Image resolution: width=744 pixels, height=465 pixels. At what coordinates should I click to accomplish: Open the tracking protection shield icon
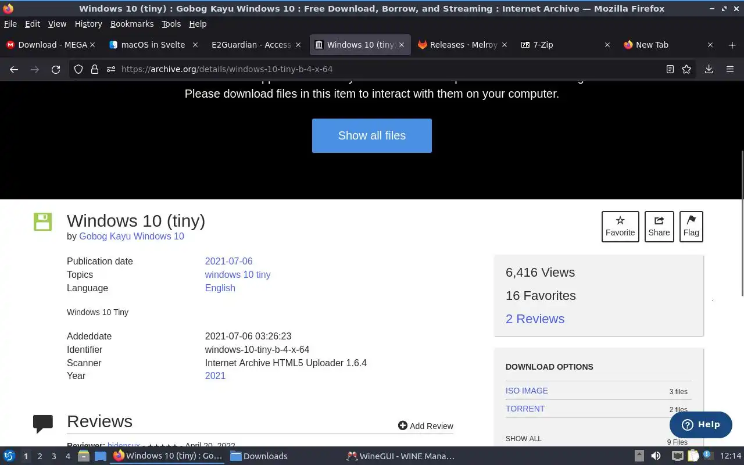[x=78, y=69]
